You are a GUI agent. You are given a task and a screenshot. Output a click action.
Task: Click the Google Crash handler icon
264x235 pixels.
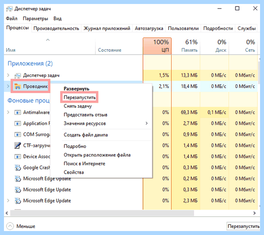point(18,168)
